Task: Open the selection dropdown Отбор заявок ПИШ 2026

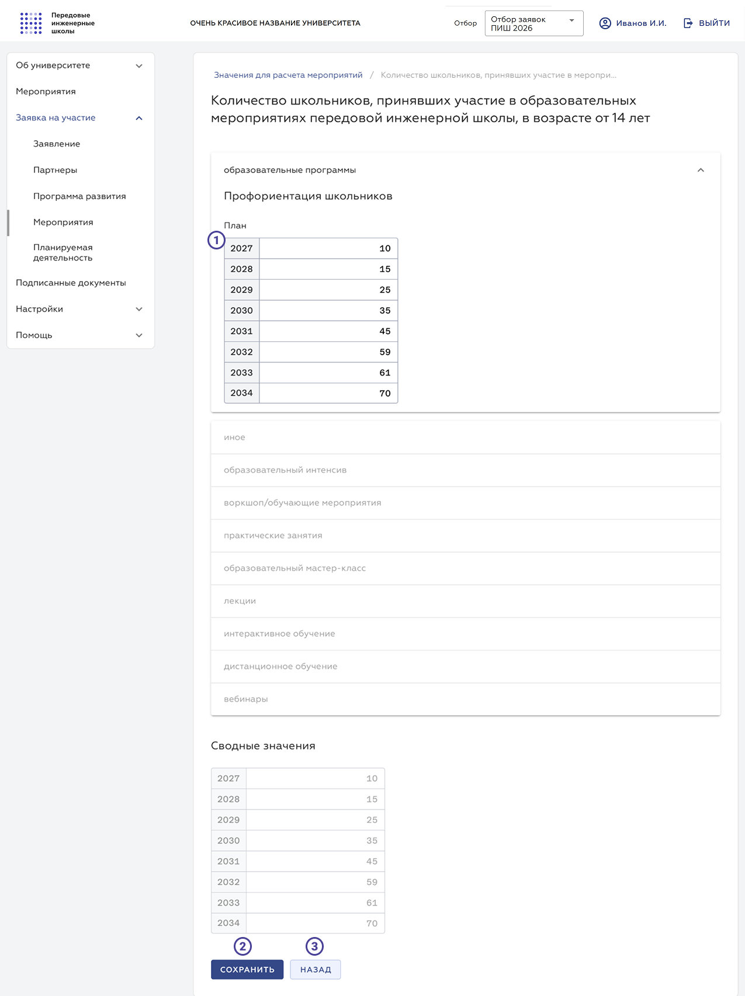Action: [x=534, y=23]
